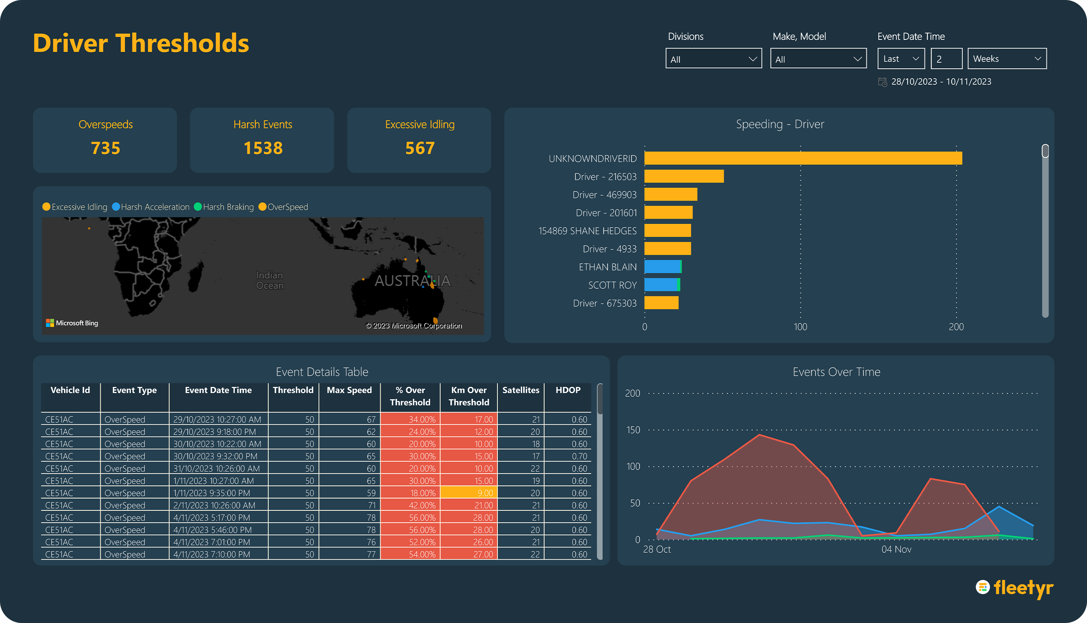Image resolution: width=1087 pixels, height=623 pixels.
Task: Click the Event Details Table scrollbar
Action: pyautogui.click(x=600, y=400)
